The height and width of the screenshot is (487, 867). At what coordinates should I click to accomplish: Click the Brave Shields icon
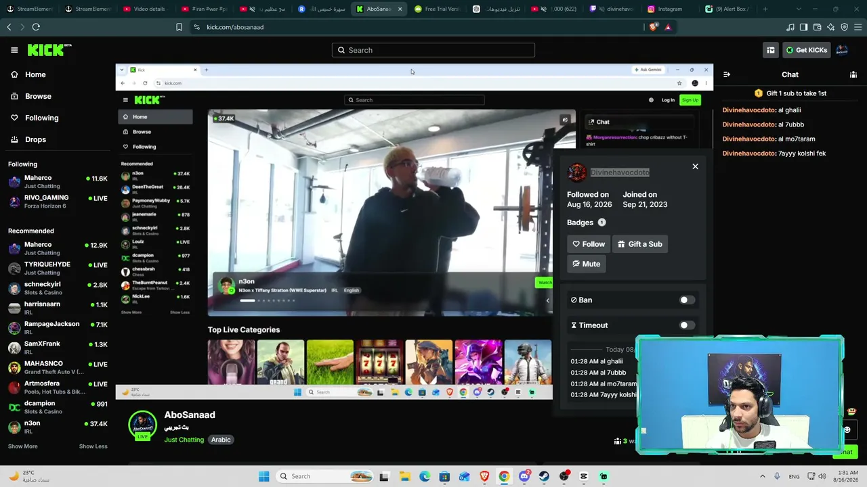(653, 27)
